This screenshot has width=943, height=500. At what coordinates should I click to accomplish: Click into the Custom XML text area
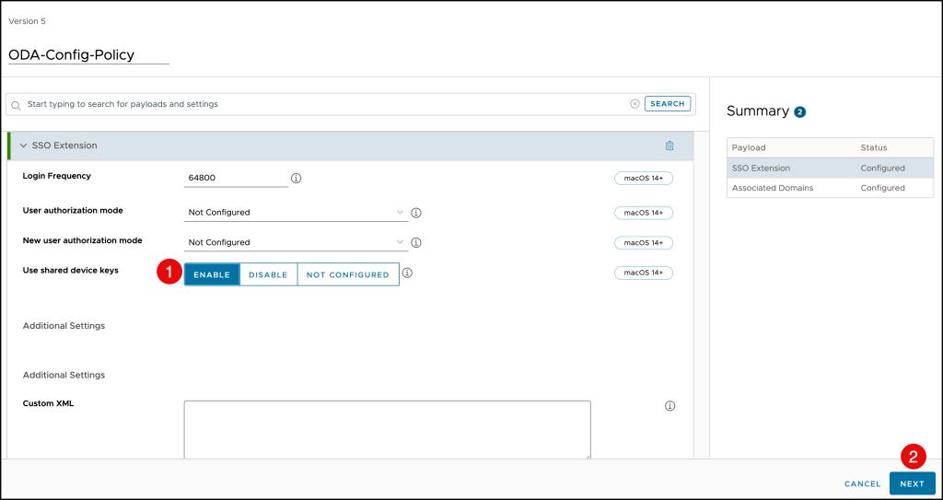coord(387,428)
